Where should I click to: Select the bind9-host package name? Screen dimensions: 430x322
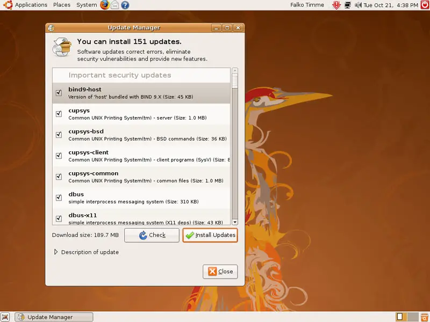click(85, 90)
